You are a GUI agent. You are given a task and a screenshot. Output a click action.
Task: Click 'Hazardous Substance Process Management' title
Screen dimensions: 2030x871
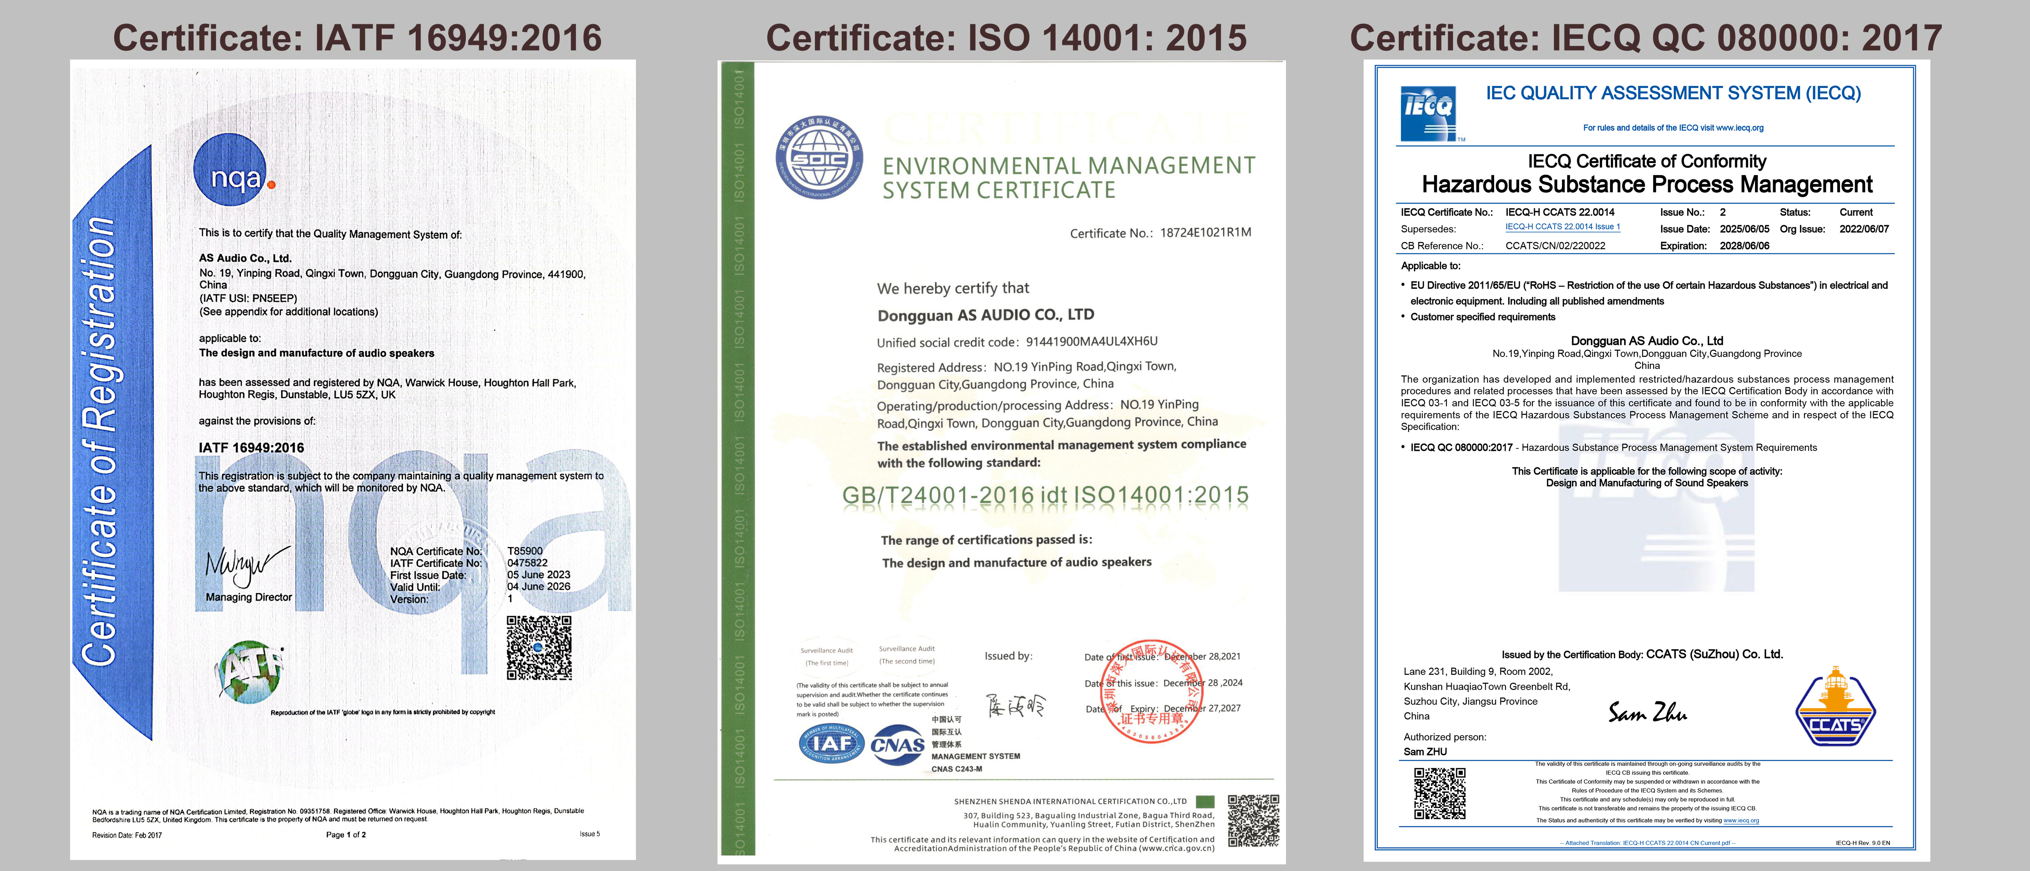coord(1646,184)
